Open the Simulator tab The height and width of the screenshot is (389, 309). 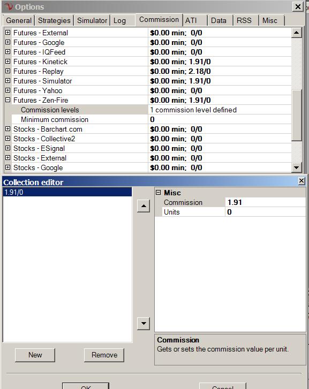pos(92,20)
